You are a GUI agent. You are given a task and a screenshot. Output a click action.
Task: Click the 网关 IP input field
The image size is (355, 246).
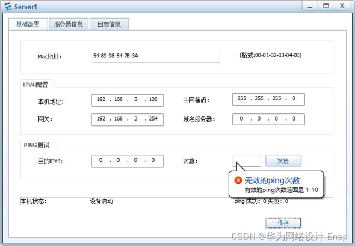(x=127, y=119)
